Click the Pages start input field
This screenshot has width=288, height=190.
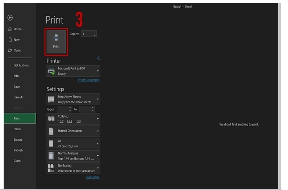click(x=64, y=109)
